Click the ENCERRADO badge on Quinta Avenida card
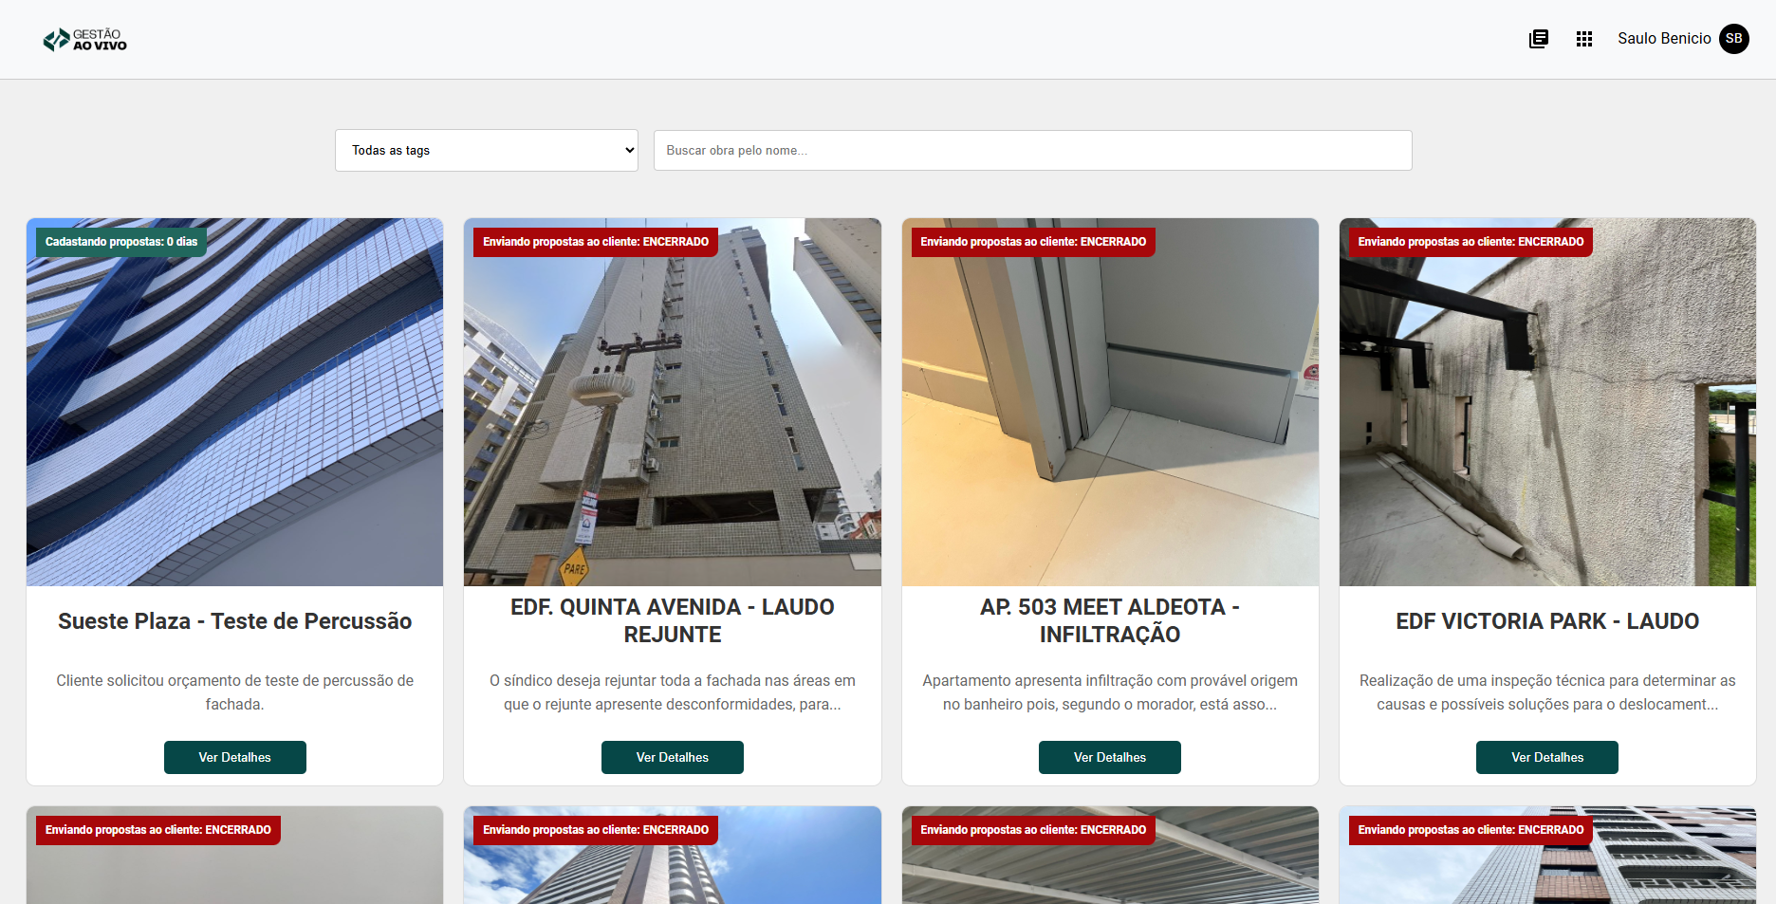This screenshot has width=1776, height=904. click(596, 242)
